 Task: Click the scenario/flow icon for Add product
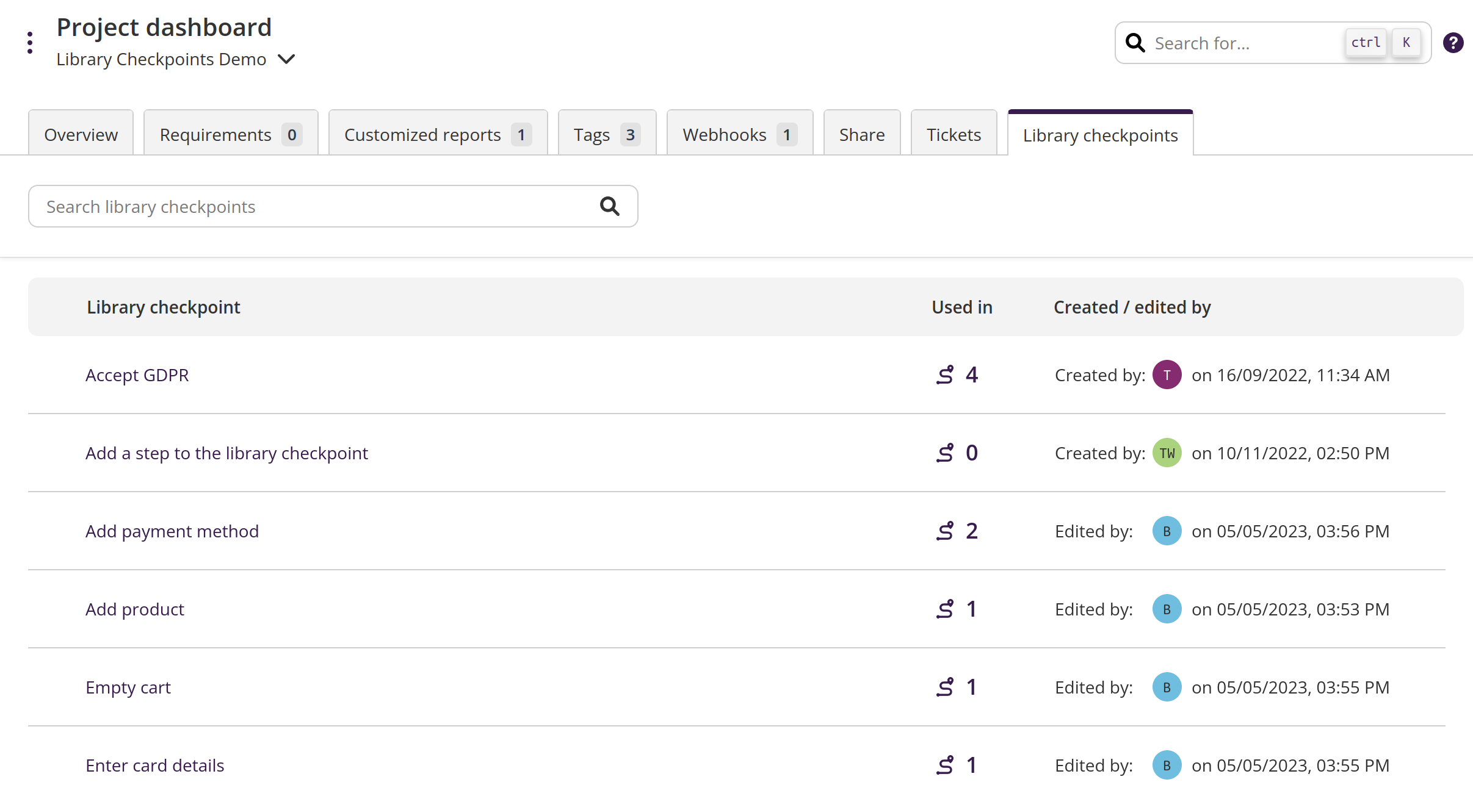[944, 609]
